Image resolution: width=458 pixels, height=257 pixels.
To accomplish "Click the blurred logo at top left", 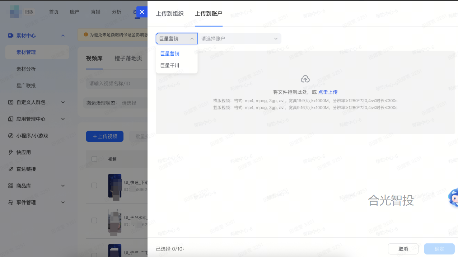I will pyautogui.click(x=17, y=12).
